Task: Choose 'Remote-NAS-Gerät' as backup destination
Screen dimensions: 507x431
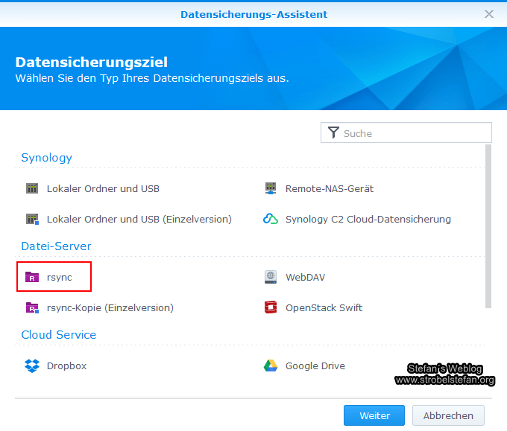Action: click(x=330, y=188)
